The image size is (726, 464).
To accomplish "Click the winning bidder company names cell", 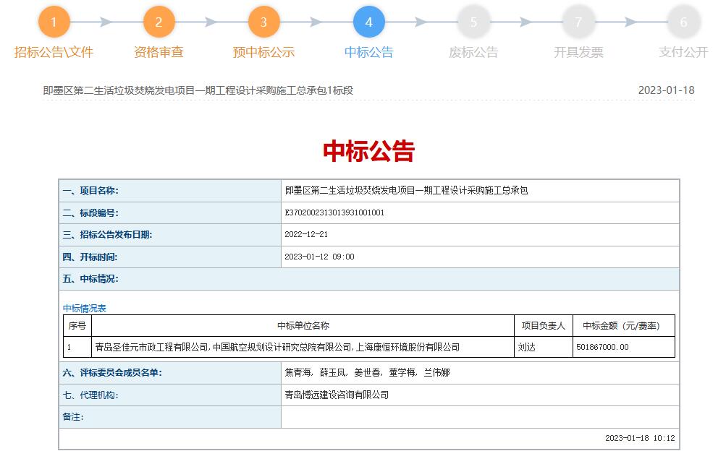I will [277, 347].
